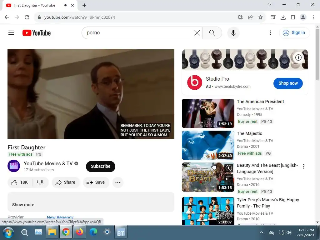Open The American President thumbnail
This screenshot has width=320, height=240.
point(208,113)
